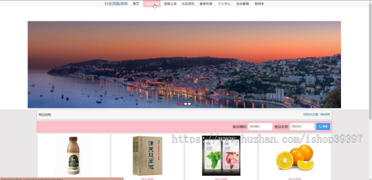Open the 购物车 page
The height and width of the screenshot is (180, 372).
[259, 4]
